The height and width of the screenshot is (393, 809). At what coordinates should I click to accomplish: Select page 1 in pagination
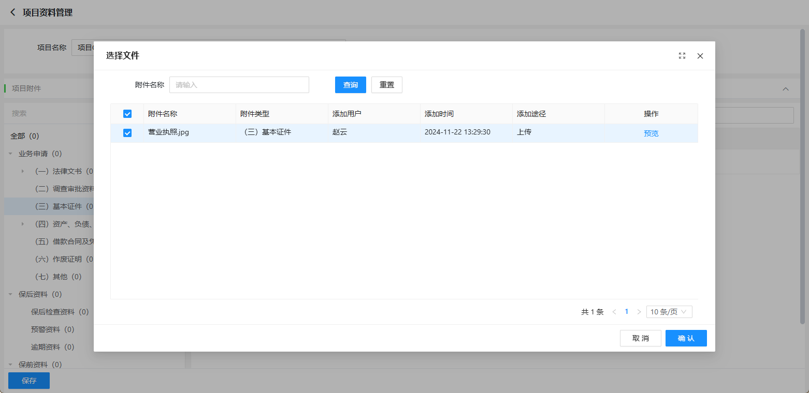pyautogui.click(x=627, y=312)
